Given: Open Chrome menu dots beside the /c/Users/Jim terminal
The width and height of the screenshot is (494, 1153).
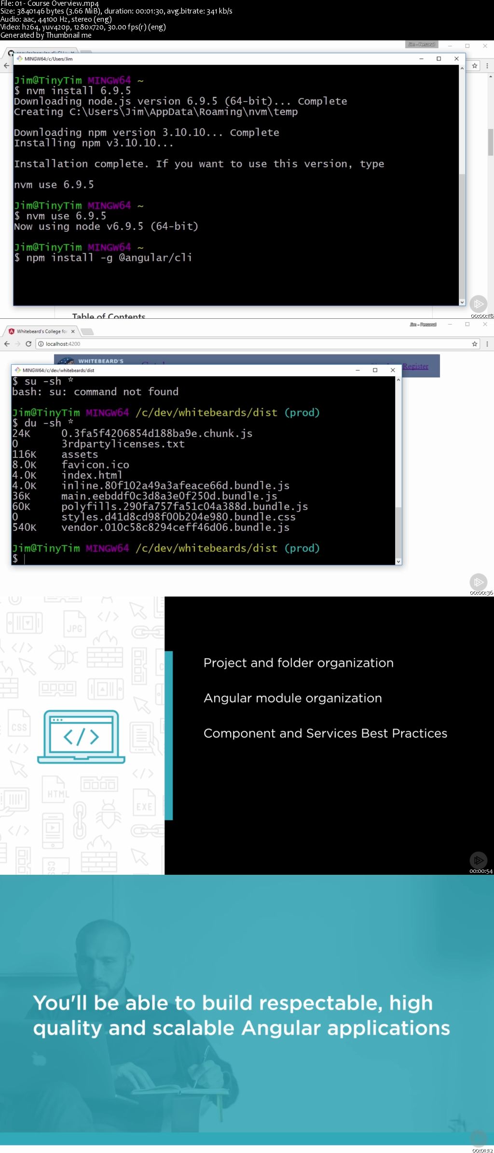Looking at the screenshot, I should 487,66.
